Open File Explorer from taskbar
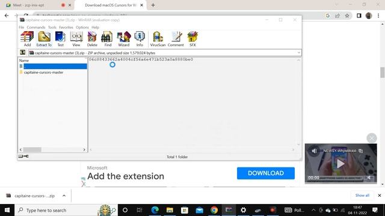Image resolution: width=385 pixels, height=216 pixels. coord(170,210)
